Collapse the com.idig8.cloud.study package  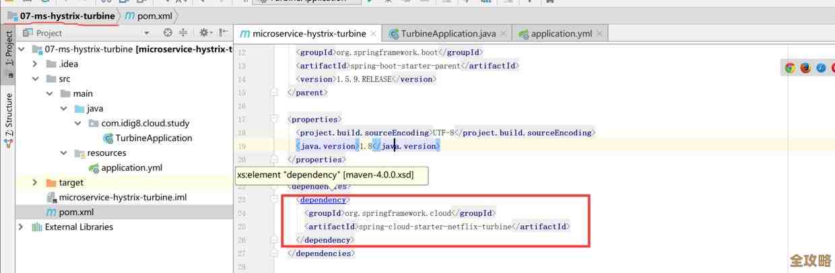(x=78, y=123)
